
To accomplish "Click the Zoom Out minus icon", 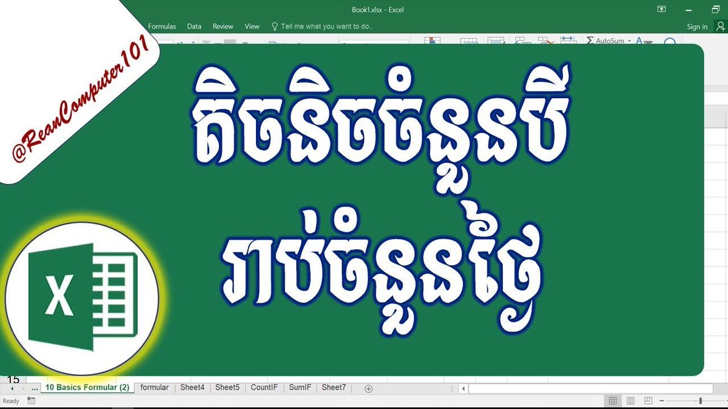I will click(661, 401).
